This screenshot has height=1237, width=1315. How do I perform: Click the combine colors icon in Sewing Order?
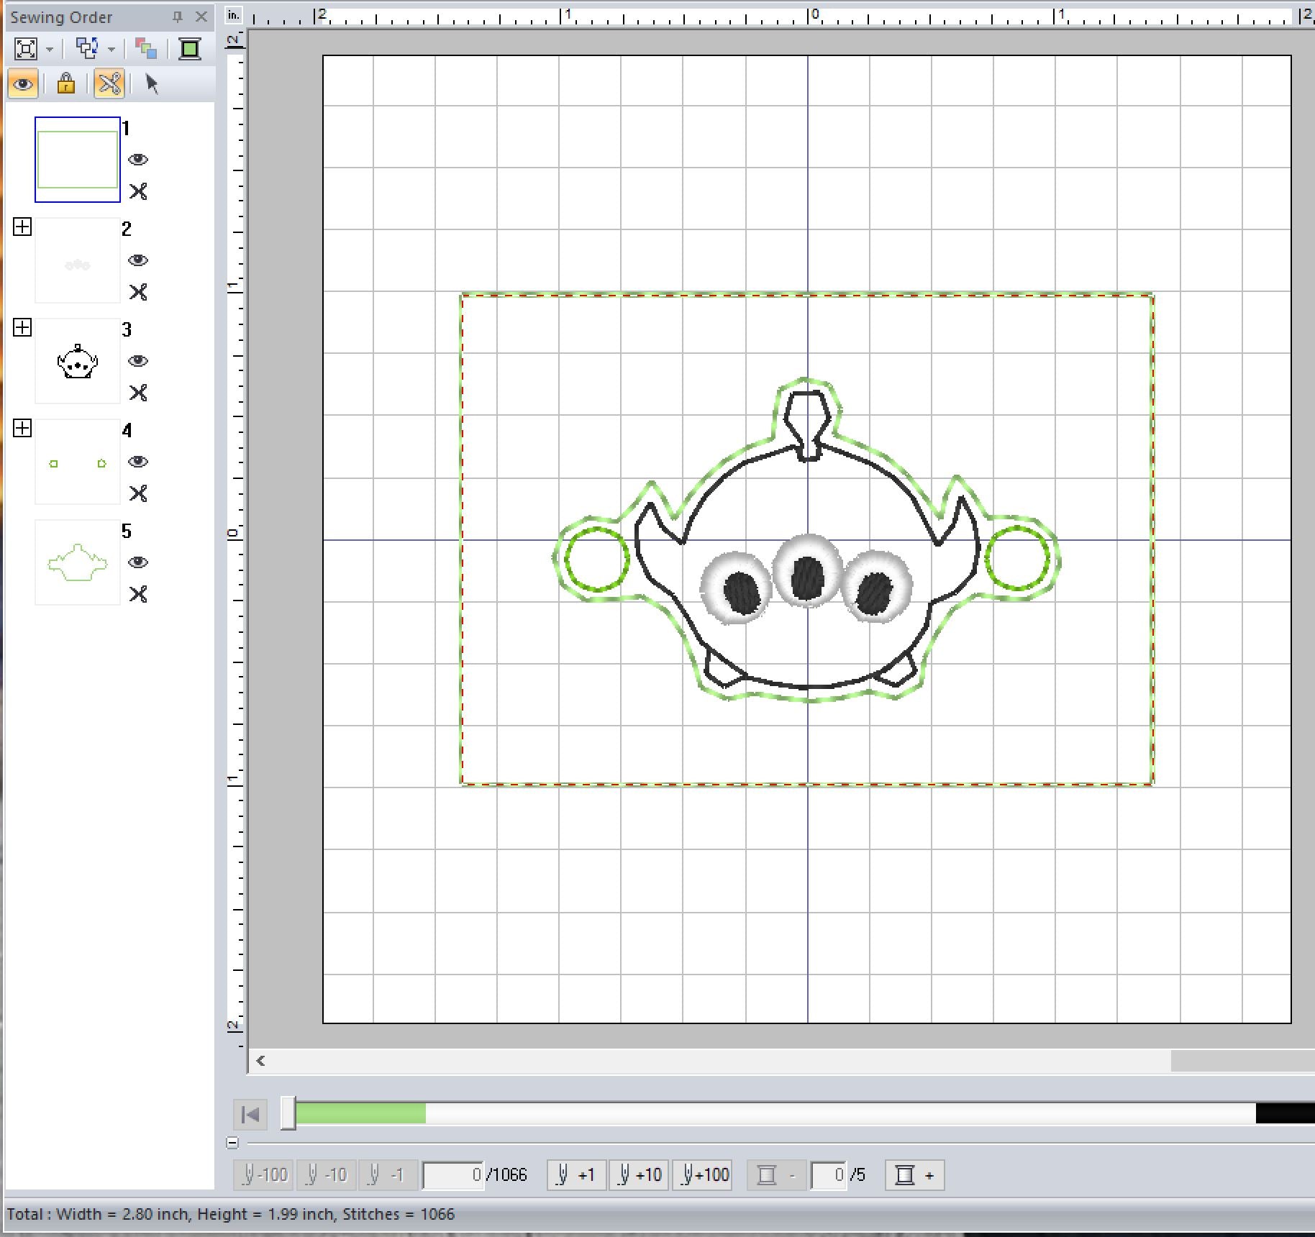coord(146,49)
